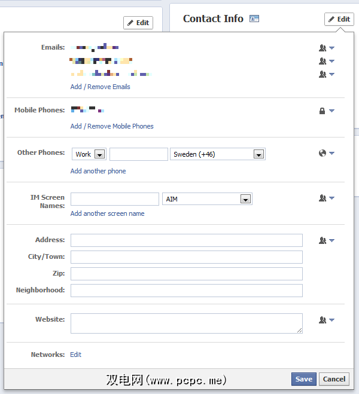Open Address privacy friends icon
Image resolution: width=359 pixels, height=394 pixels.
[326, 240]
